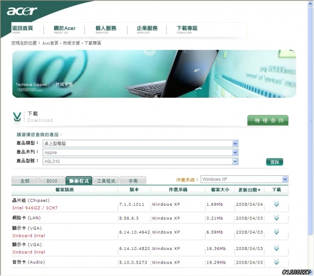The width and height of the screenshot is (314, 276).
Task: Download the Chipset driver via its arrow icon
Action: pos(277,204)
